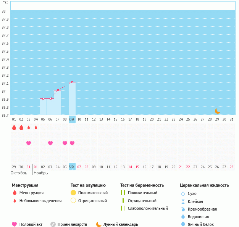Select highlighted cycle day 09 on the axis
The image size is (239, 227).
tap(72, 119)
